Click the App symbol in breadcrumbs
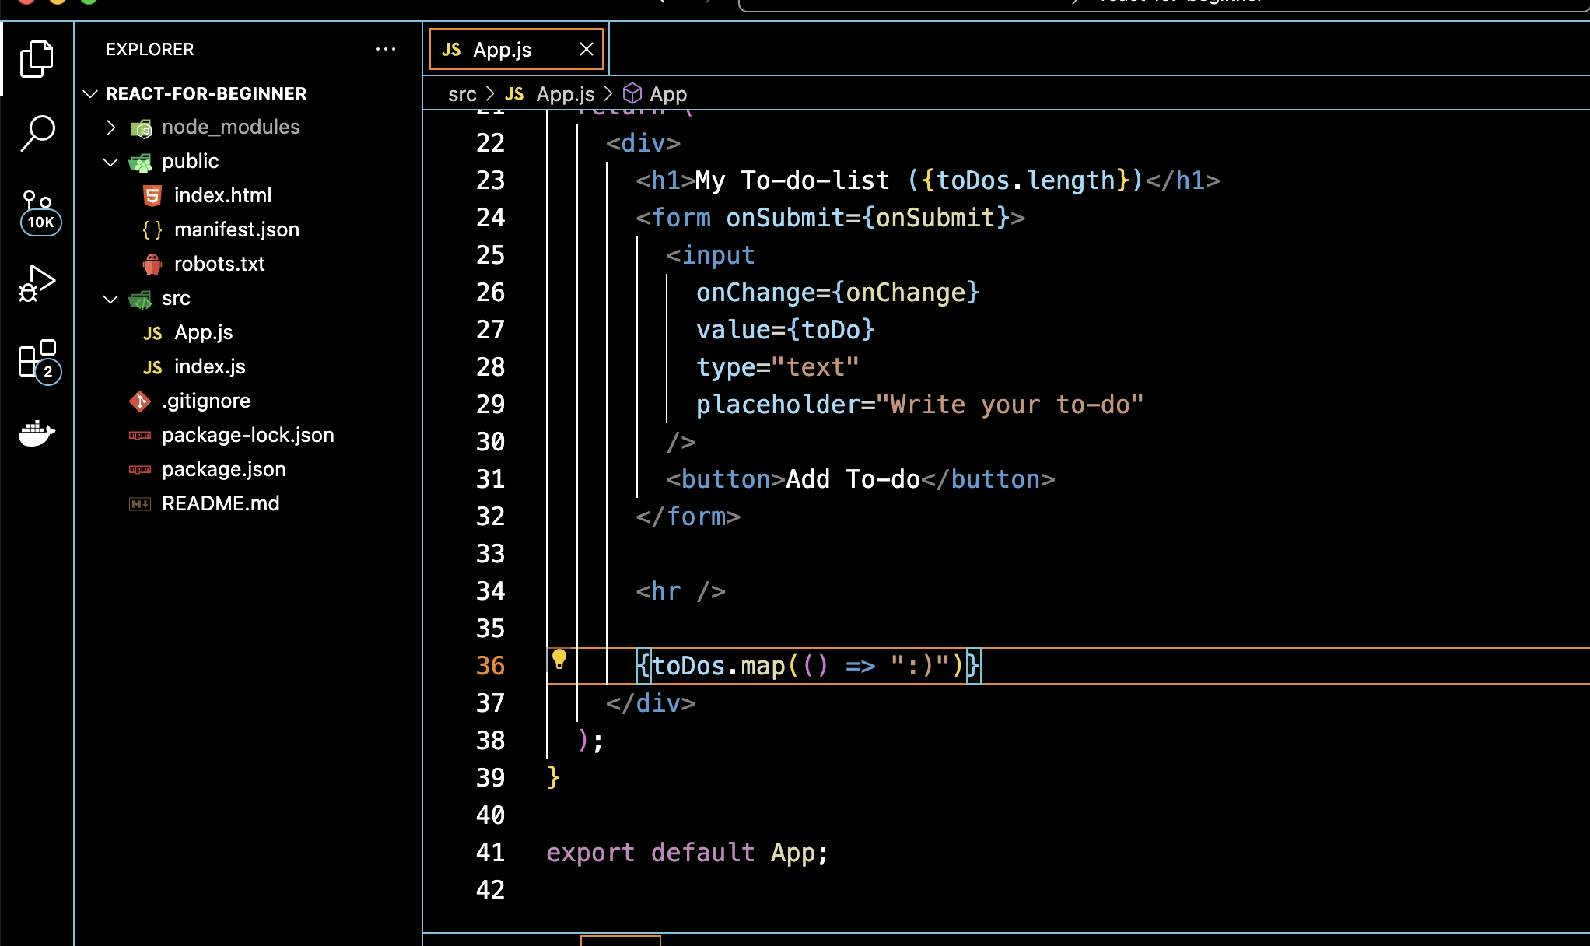 (667, 95)
